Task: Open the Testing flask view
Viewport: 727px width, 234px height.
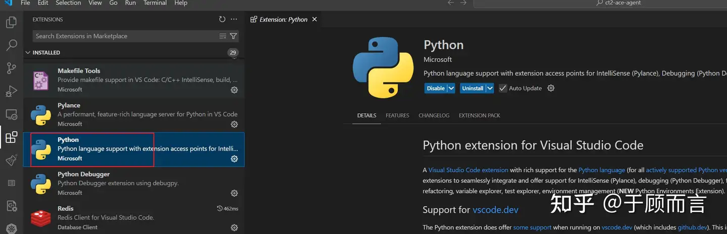Action: click(x=11, y=161)
